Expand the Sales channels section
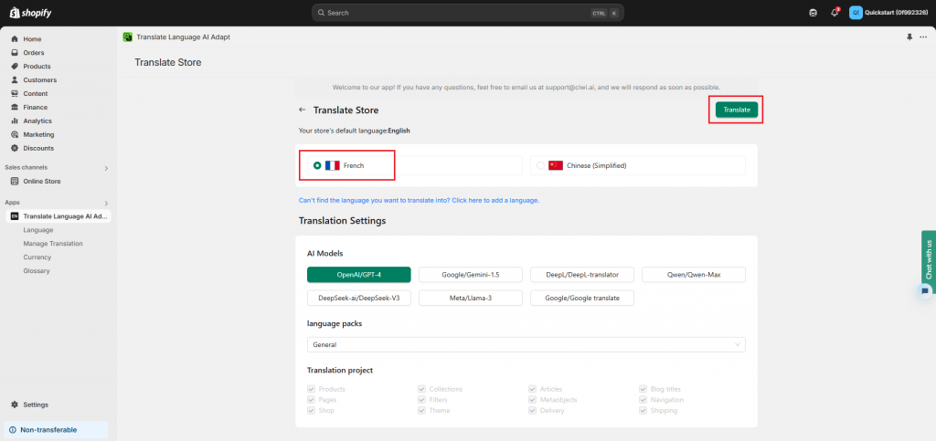Viewport: 936px width, 441px height. pos(106,168)
